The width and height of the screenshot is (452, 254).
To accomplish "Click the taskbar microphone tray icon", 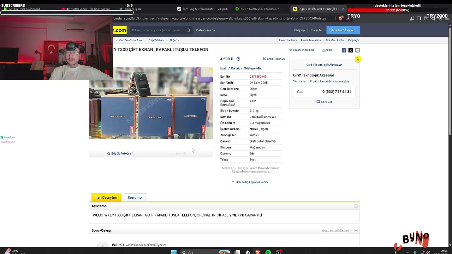I will (x=415, y=252).
